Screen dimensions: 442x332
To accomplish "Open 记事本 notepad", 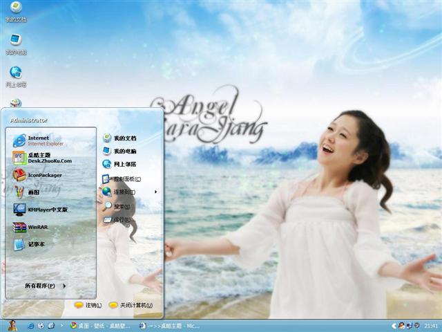I will coord(28,244).
